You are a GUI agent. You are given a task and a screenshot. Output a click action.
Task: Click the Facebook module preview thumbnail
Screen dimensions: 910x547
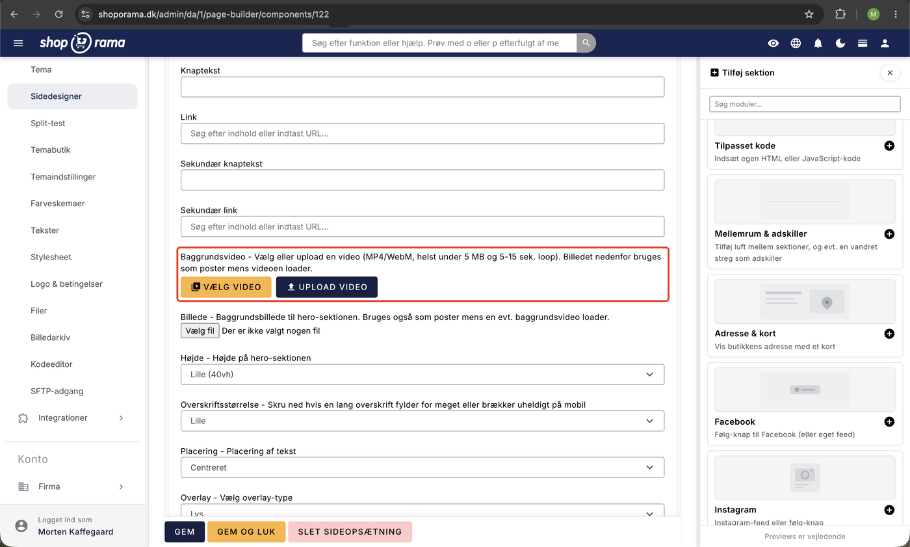805,390
